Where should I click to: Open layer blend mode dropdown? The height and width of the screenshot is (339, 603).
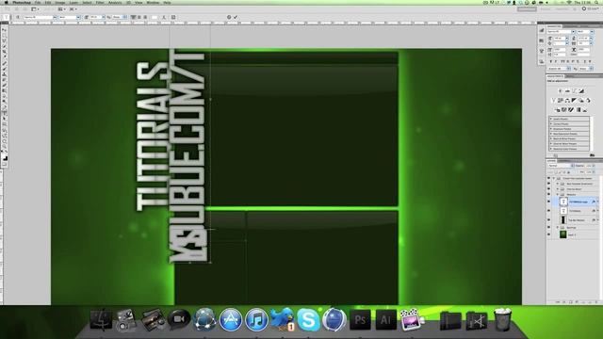point(561,166)
